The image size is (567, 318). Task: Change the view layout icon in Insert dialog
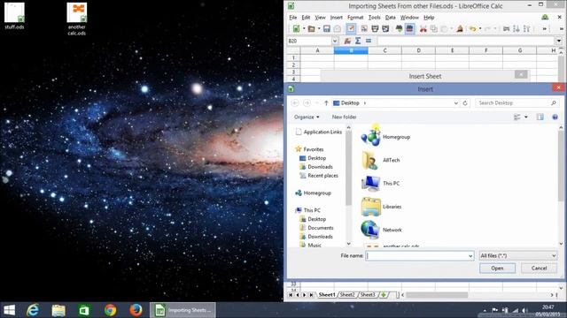[517, 117]
